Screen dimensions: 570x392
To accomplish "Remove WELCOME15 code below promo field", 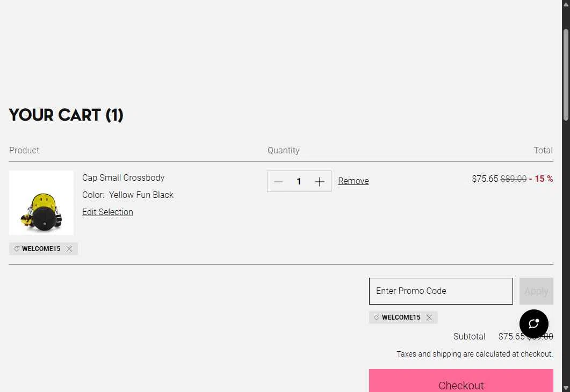I will coord(429,317).
